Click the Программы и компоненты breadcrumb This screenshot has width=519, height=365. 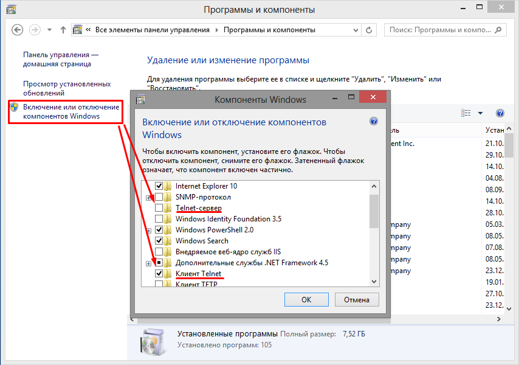pos(269,30)
